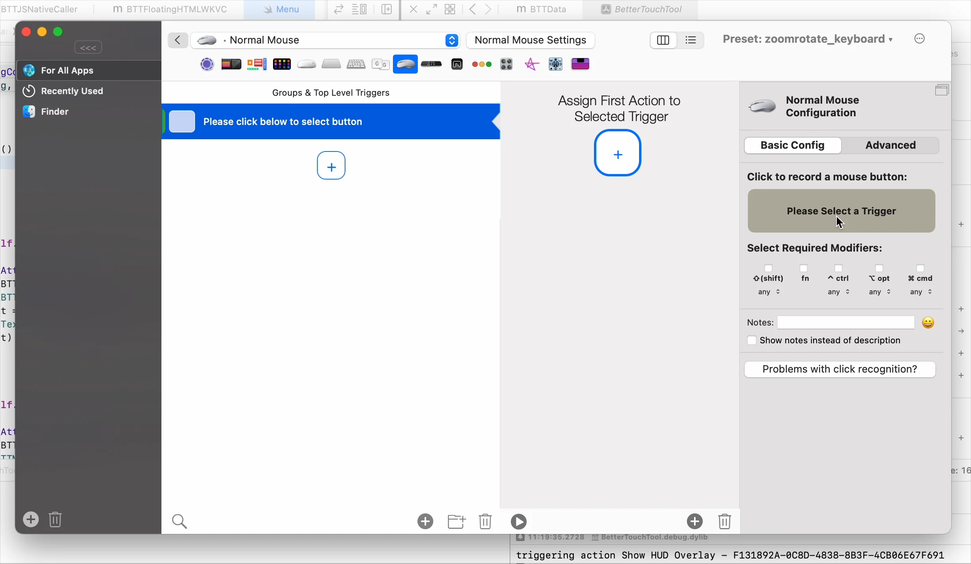Go back with the left chevron button
Screen dimensions: 971x564
pyautogui.click(x=178, y=40)
